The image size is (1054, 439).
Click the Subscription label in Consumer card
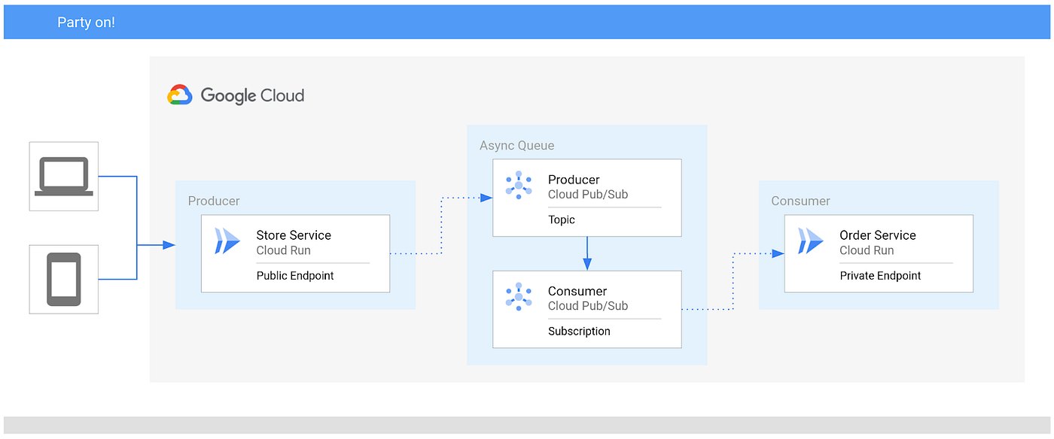579,332
